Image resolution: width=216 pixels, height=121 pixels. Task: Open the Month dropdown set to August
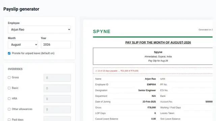[x=23, y=45]
